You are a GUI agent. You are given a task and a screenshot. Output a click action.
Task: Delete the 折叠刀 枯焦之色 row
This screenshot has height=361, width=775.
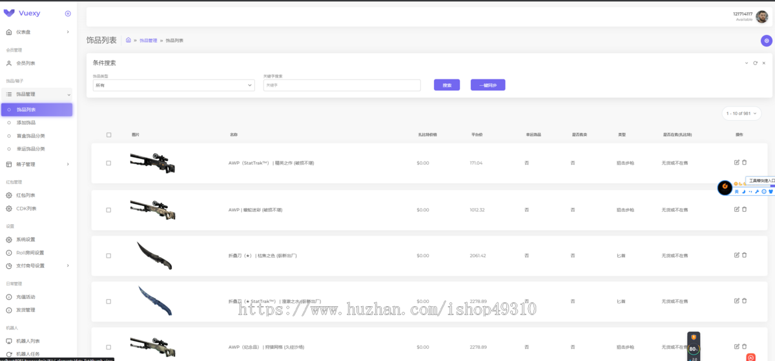744,255
